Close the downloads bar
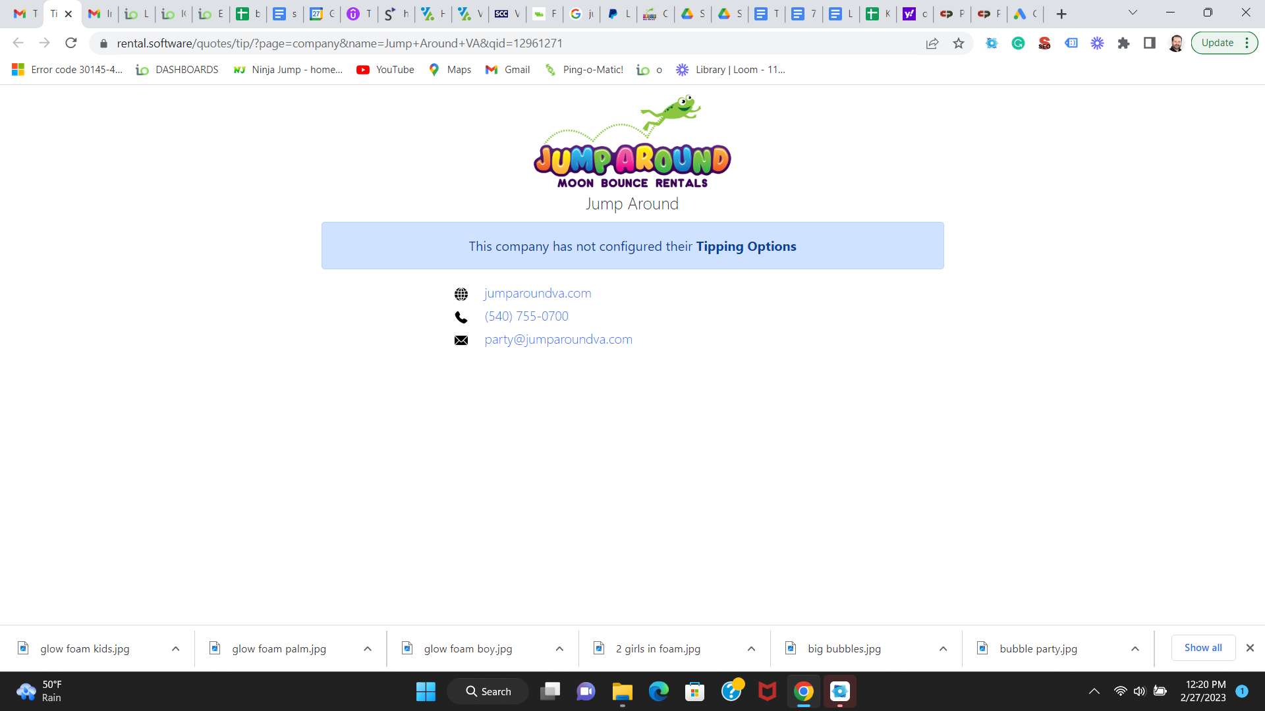This screenshot has height=711, width=1265. 1250,648
